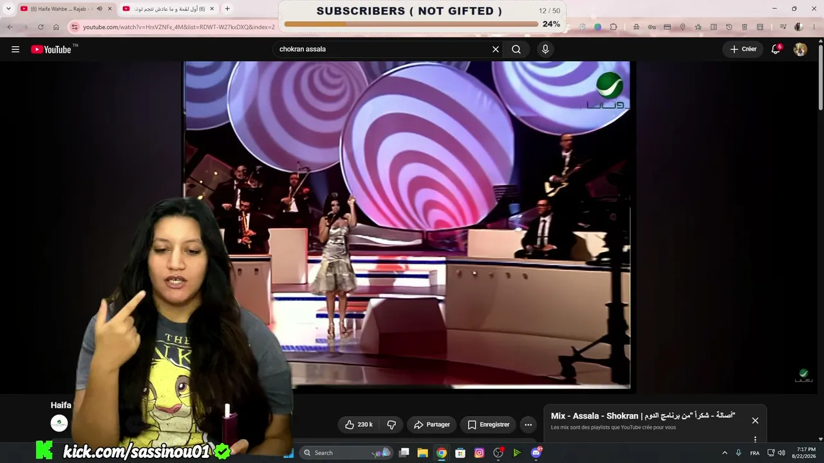Viewport: 824px width, 463px height.
Task: Click the channel avatar below the video
Action: point(59,423)
